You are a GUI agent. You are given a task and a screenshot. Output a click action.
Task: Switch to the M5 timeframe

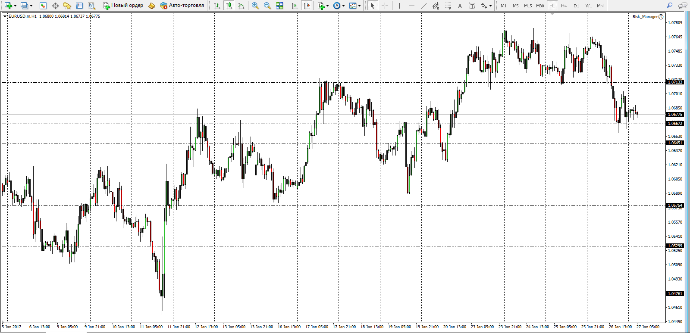pos(516,6)
